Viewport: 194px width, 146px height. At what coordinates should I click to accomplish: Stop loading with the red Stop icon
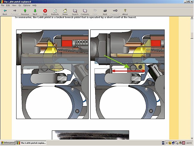pyautogui.click(x=45, y=12)
